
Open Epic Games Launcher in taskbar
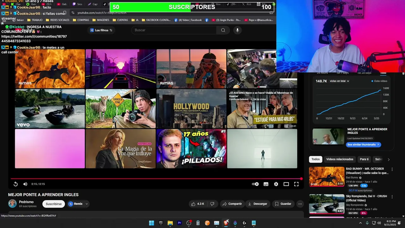click(x=161, y=223)
